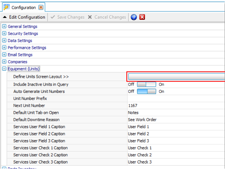
Task: Open the Performance Settings link
Action: coord(27,48)
